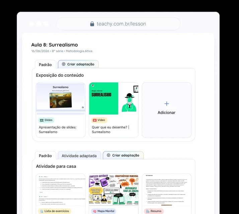Image resolution: width=239 pixels, height=214 pixels.
Task: Click the red Vídeo play icon
Action: point(95,120)
